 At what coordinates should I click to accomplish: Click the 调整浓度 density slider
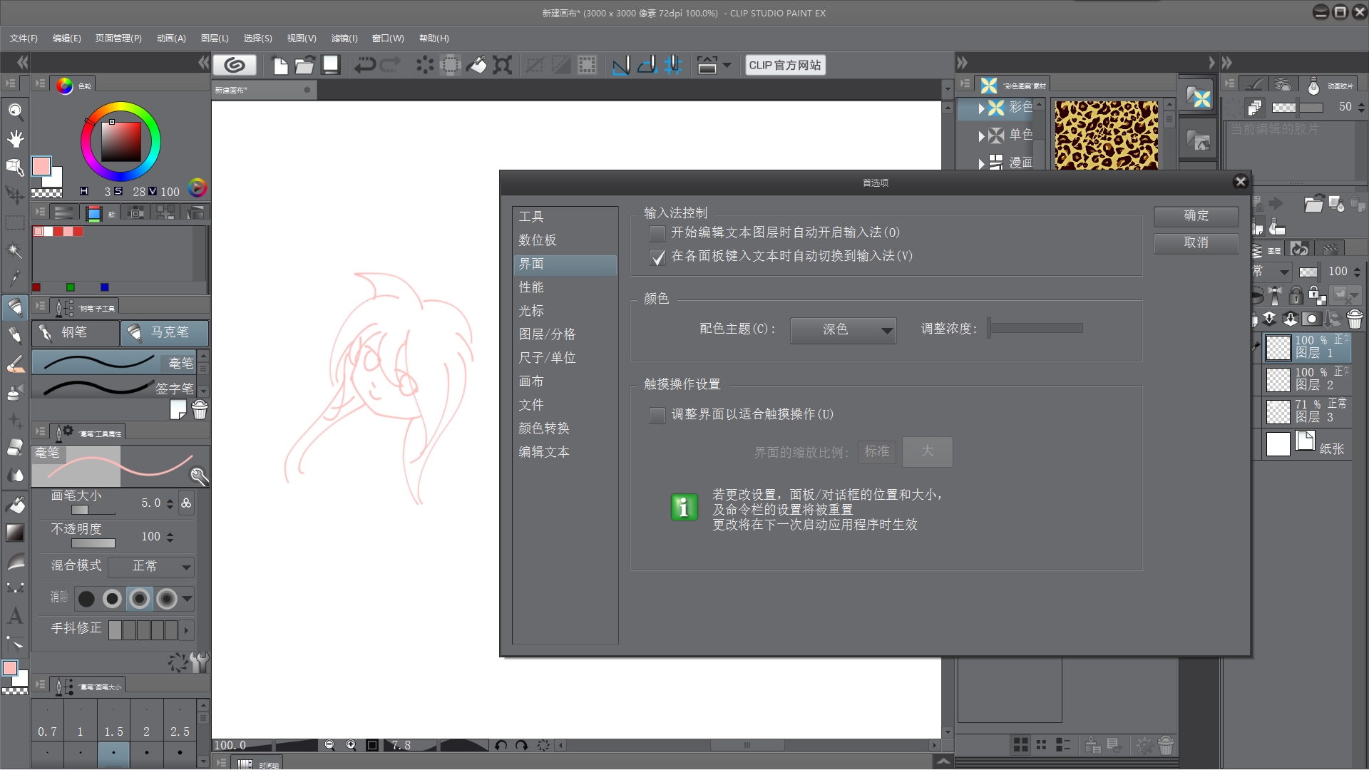(1035, 329)
